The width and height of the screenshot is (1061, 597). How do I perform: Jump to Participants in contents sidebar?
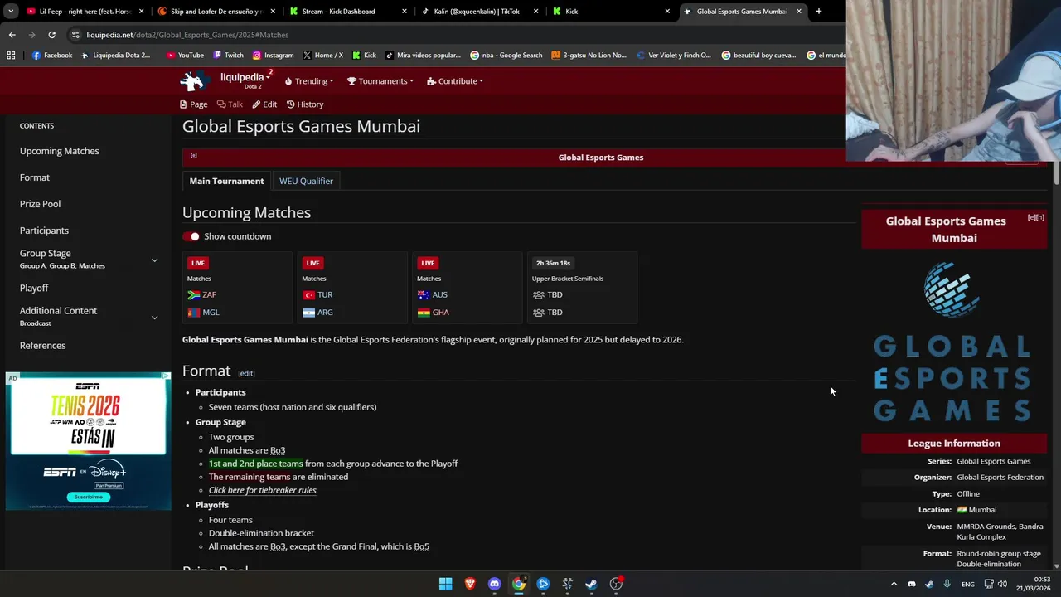(x=44, y=231)
